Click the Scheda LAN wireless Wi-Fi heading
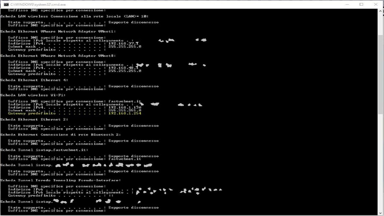This screenshot has width=384, height=216. [33, 95]
